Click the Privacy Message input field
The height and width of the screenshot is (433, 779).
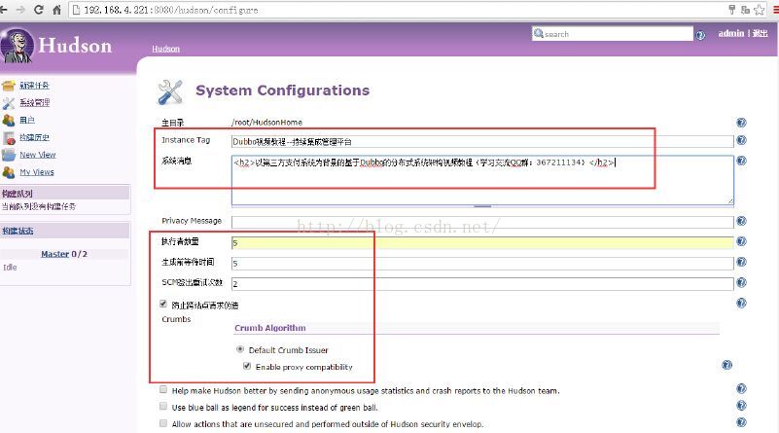(x=482, y=222)
